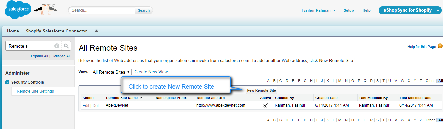Click the Administer sidebar heading
The height and width of the screenshot is (129, 443).
18,73
